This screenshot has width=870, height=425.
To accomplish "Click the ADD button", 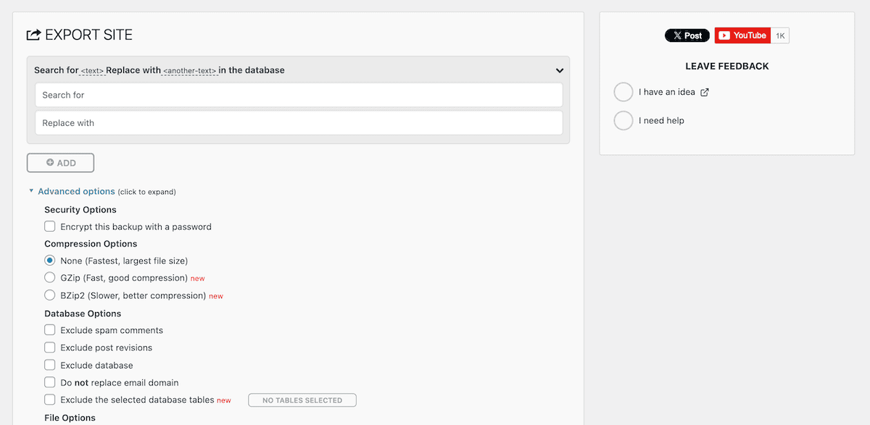I will [x=61, y=163].
